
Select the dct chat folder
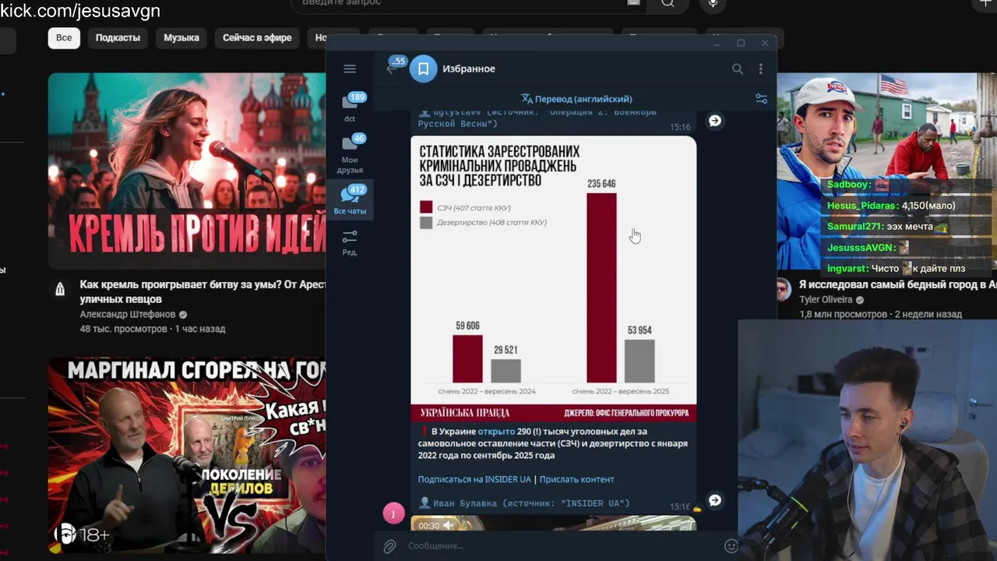(x=350, y=107)
